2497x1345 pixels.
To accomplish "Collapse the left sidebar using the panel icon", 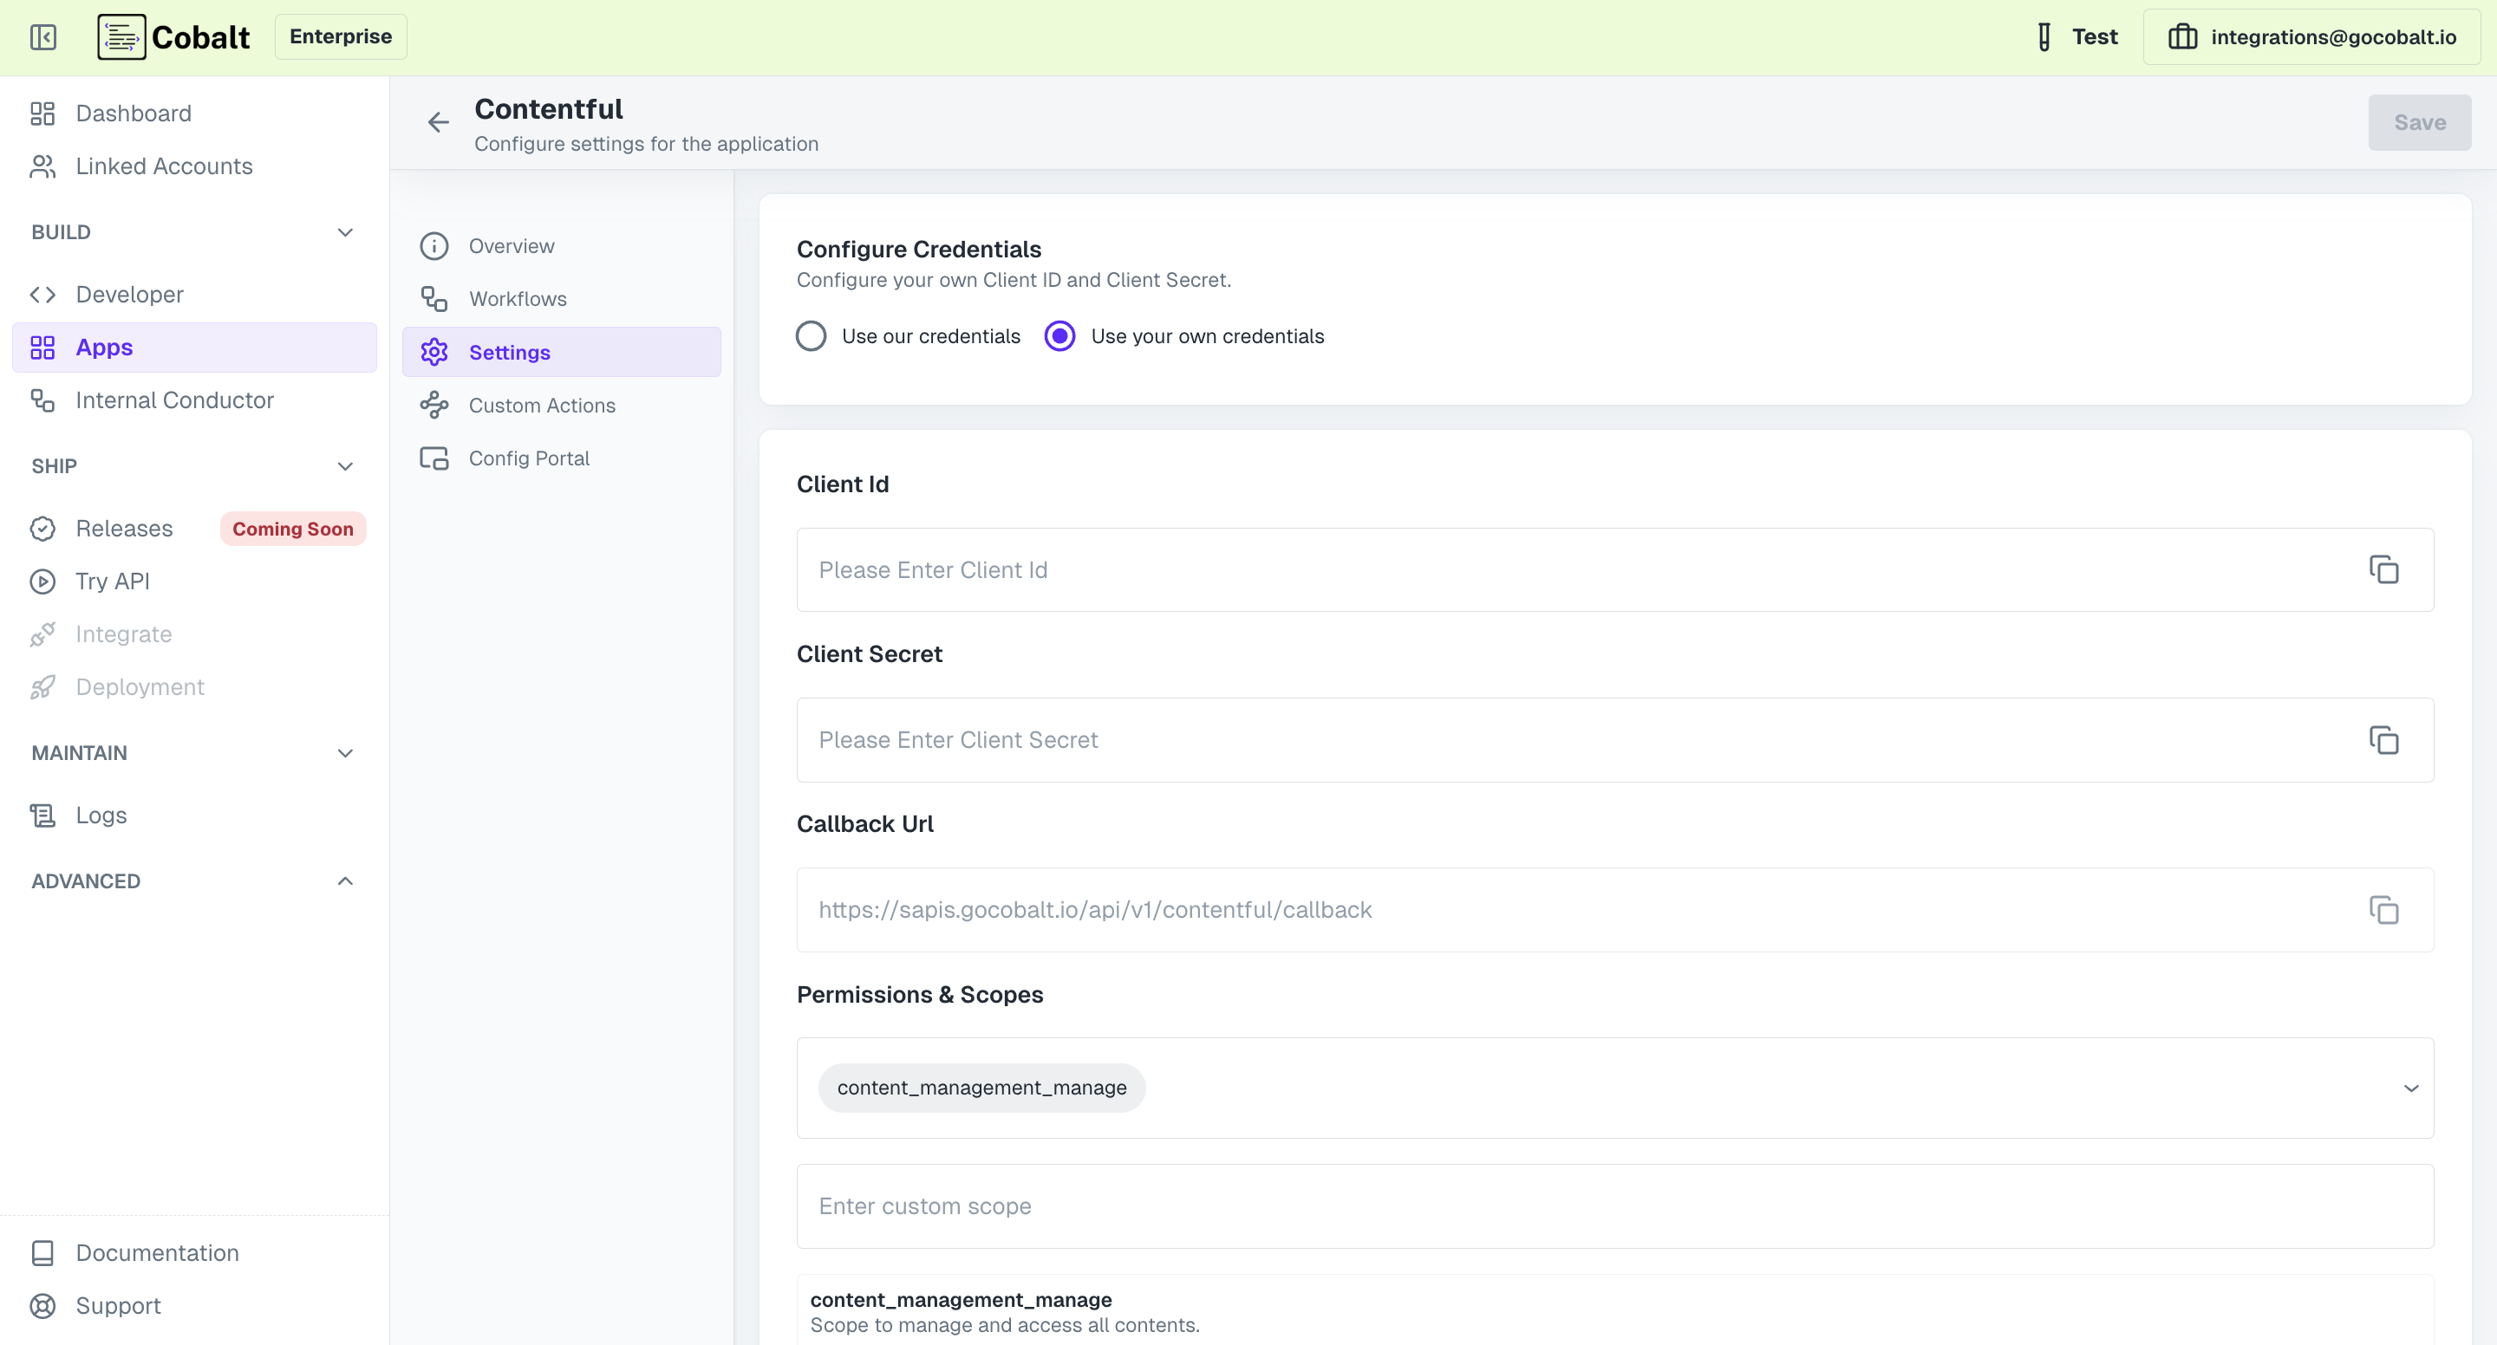I will pyautogui.click(x=42, y=36).
